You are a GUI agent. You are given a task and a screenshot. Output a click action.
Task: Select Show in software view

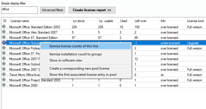[86, 60]
